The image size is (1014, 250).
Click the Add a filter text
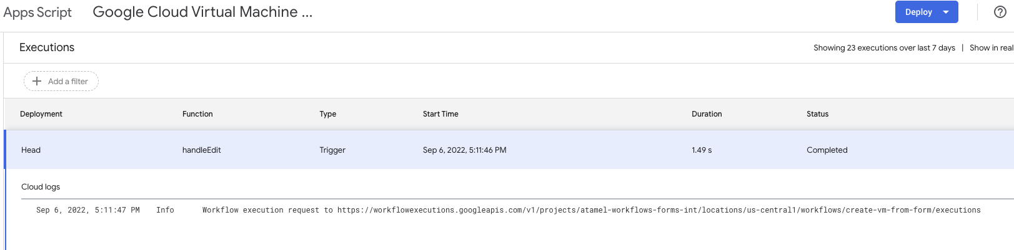click(68, 81)
